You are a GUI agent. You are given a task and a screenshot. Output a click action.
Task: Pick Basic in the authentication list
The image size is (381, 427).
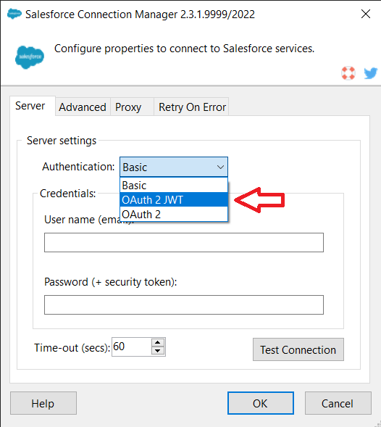coord(174,185)
